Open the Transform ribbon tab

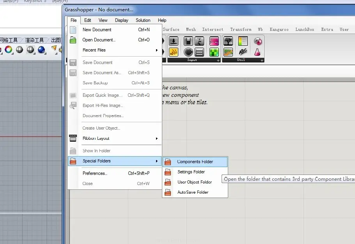[241, 29]
